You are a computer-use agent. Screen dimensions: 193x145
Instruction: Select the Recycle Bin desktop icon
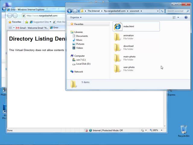pyautogui.click(x=184, y=131)
